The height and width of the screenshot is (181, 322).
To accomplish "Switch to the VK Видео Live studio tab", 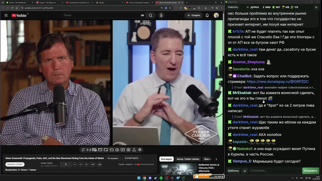I will [x=49, y=3].
